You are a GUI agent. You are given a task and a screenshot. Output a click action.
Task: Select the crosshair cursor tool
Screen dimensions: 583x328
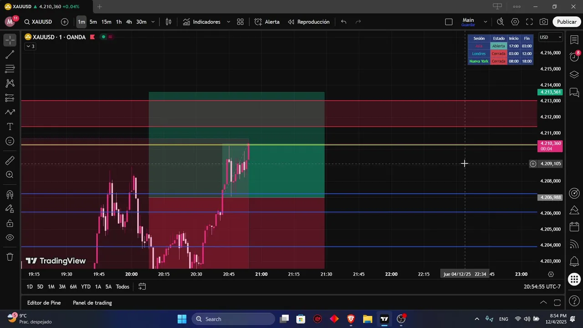point(10,40)
